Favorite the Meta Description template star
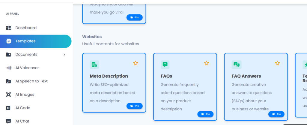 coord(136,63)
